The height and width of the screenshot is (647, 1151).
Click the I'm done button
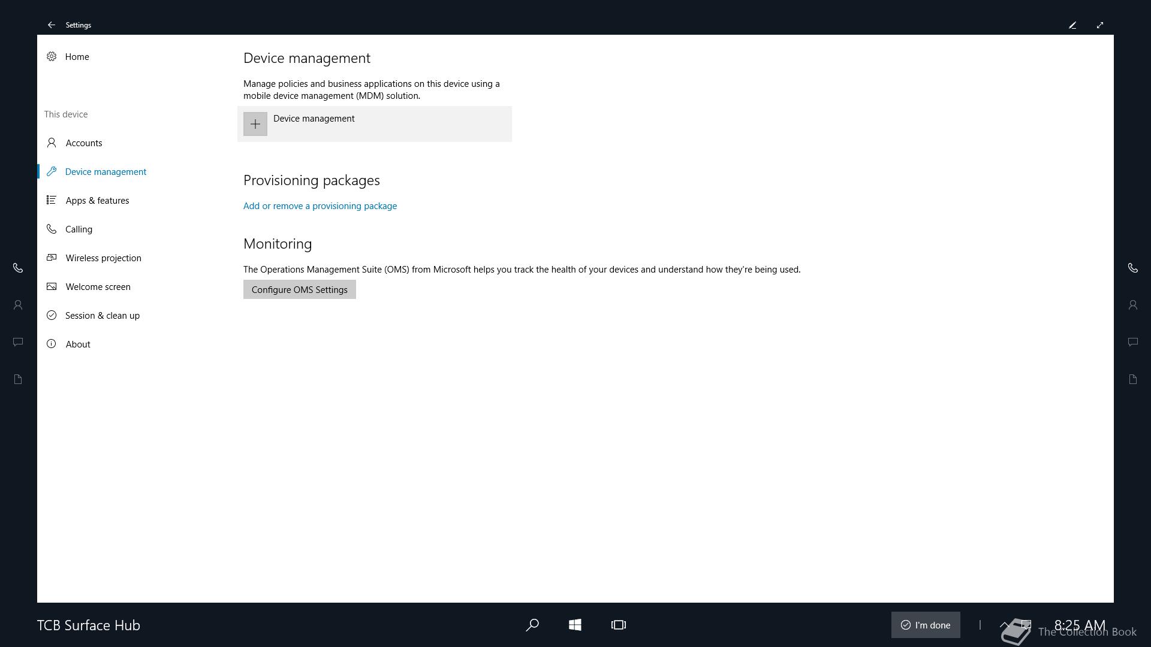[926, 625]
